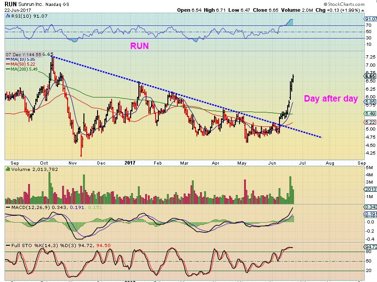This screenshot has height=282, width=377.
Task: Click the black line marker before MACD(12,26,9)
Action: 8,207
